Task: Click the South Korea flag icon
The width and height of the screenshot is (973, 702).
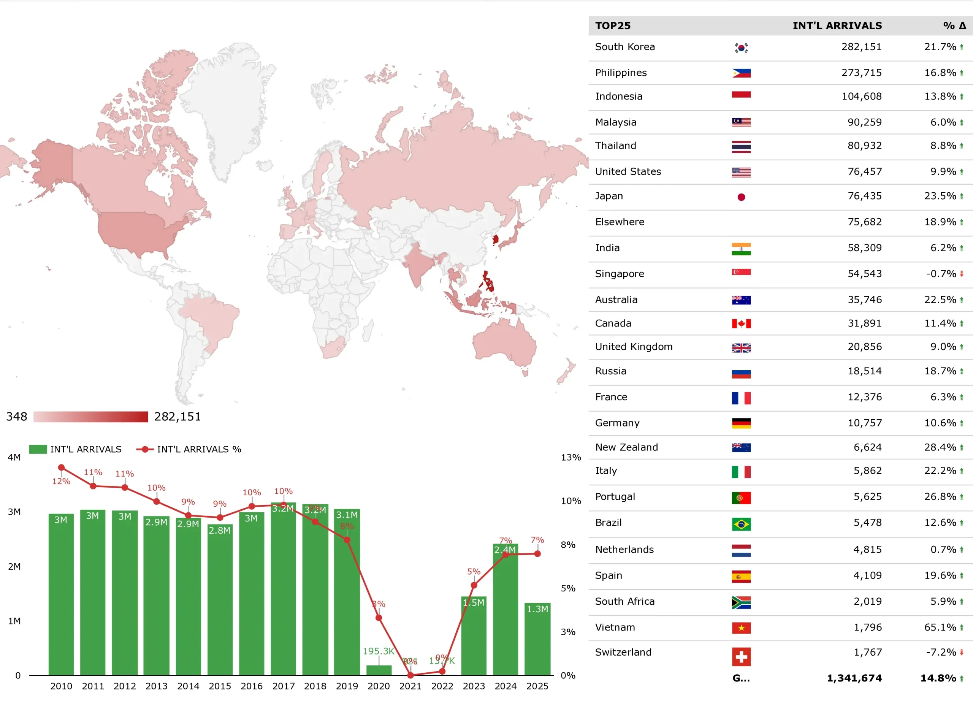Action: [741, 48]
